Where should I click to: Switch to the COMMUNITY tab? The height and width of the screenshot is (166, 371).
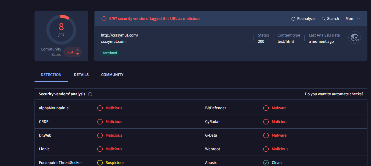point(112,75)
